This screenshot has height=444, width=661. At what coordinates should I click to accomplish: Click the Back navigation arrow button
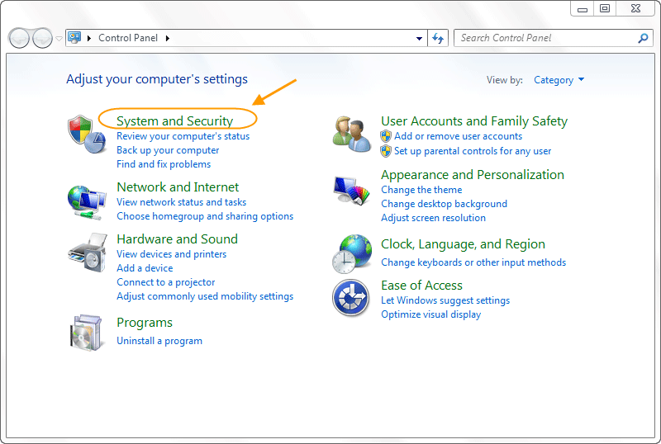coord(19,38)
